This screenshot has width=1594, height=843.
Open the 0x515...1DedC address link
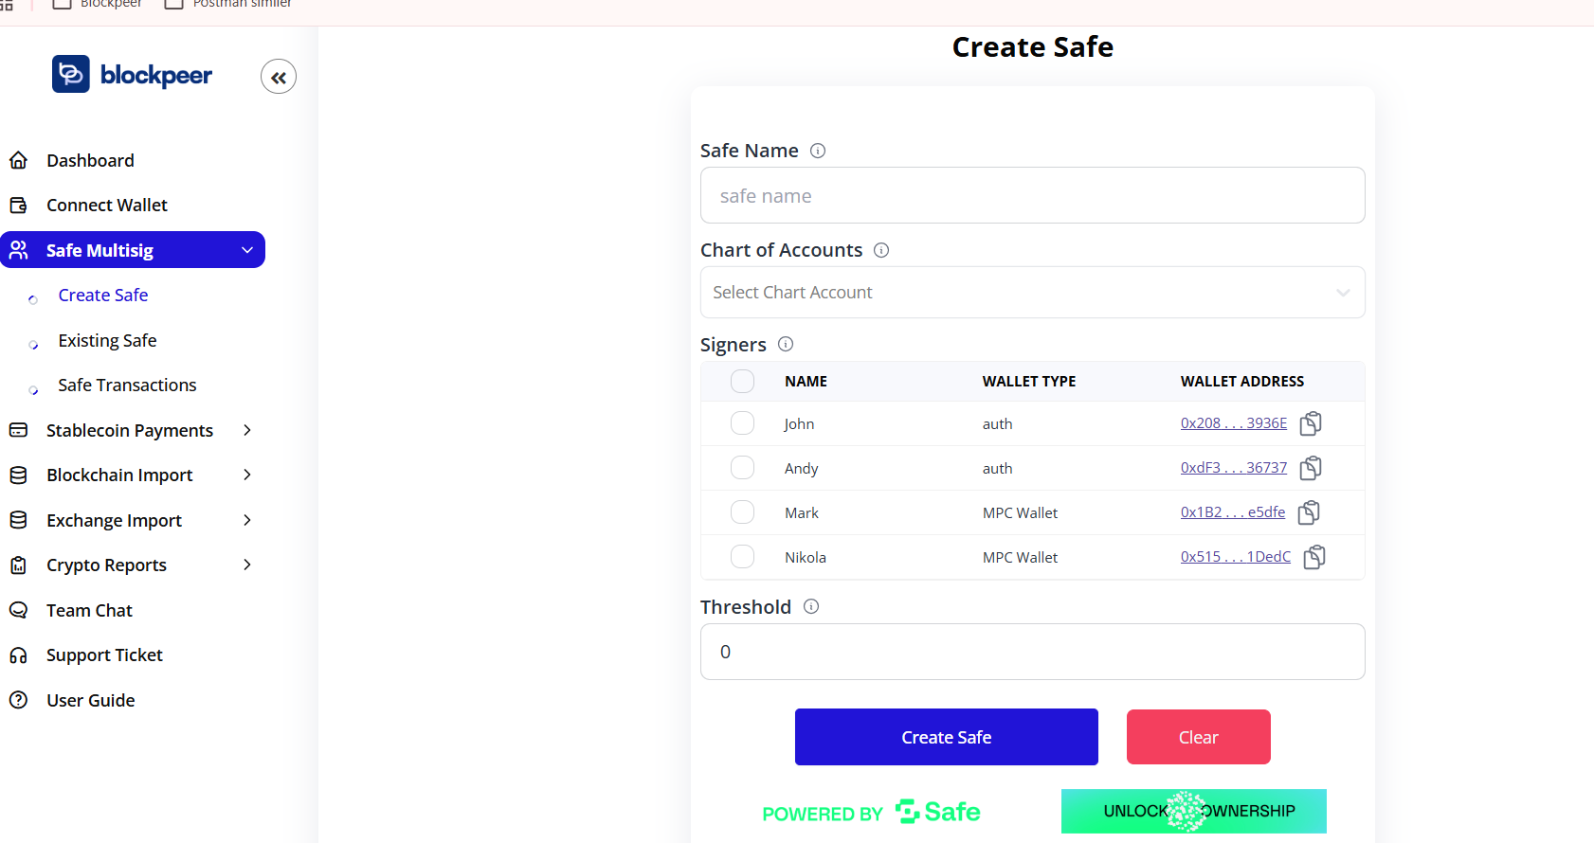tap(1235, 557)
